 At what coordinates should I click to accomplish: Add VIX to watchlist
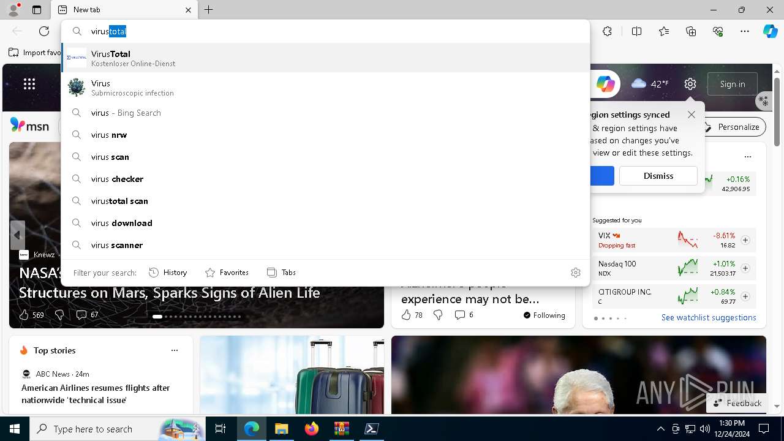point(745,240)
